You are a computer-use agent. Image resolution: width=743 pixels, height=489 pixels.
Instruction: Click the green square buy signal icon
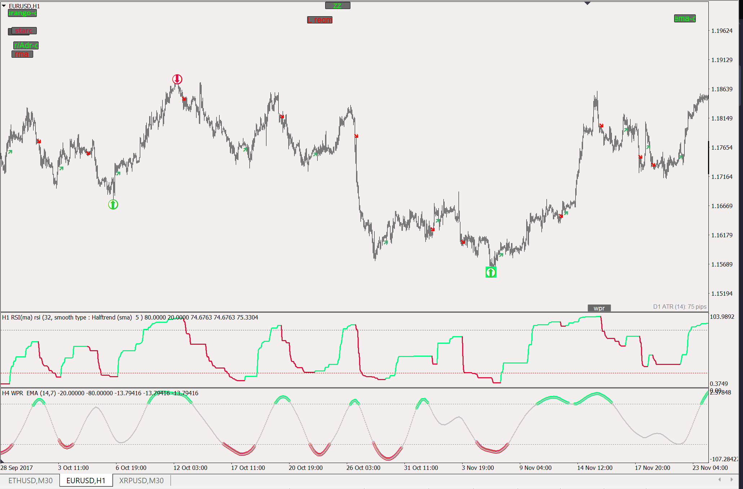tap(491, 272)
